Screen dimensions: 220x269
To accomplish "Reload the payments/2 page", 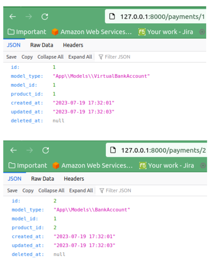I will [46, 150].
